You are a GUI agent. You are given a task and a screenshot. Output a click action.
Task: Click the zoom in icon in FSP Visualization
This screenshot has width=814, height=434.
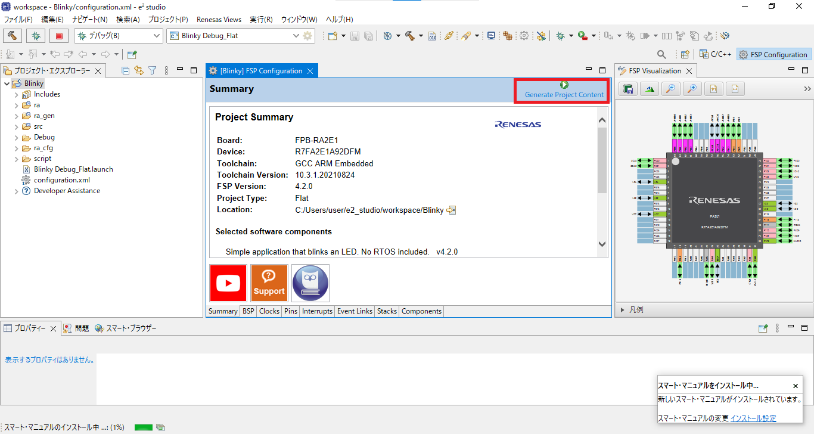(692, 89)
